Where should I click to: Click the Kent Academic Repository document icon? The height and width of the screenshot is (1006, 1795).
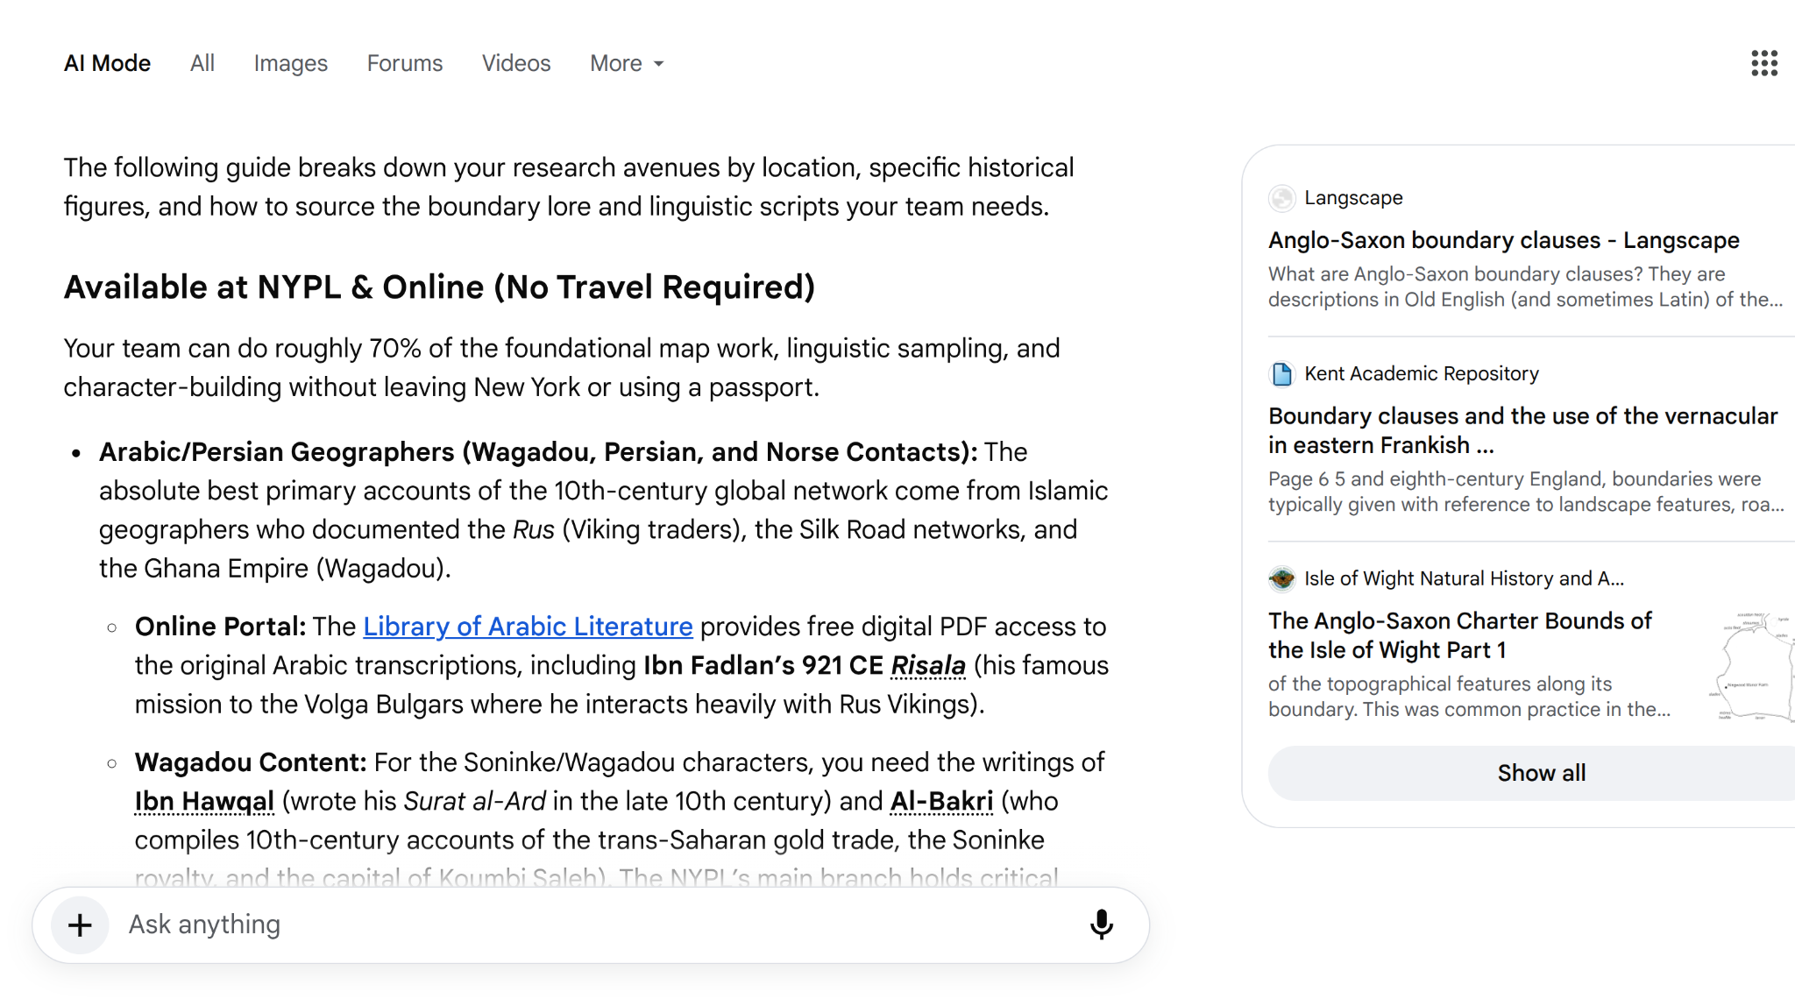coord(1281,374)
